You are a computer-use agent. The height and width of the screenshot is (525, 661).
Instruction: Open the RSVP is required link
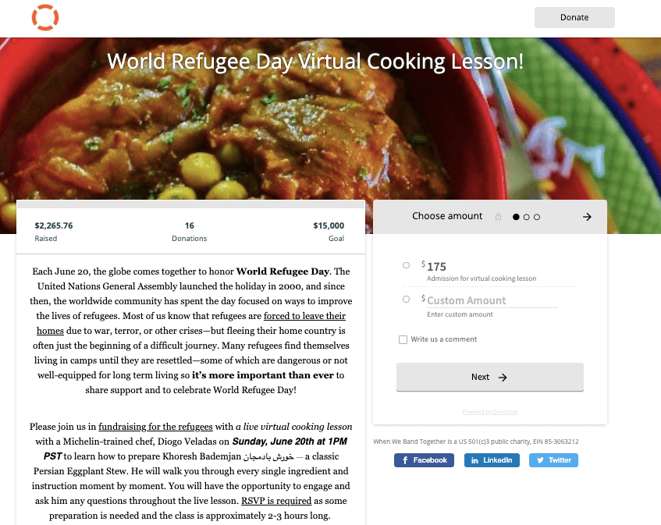coord(276,501)
